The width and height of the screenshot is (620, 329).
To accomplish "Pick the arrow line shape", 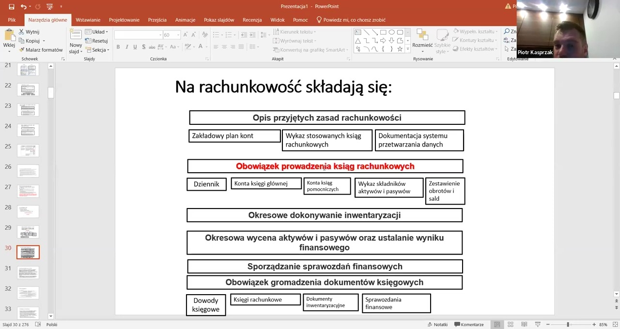I will [x=374, y=32].
